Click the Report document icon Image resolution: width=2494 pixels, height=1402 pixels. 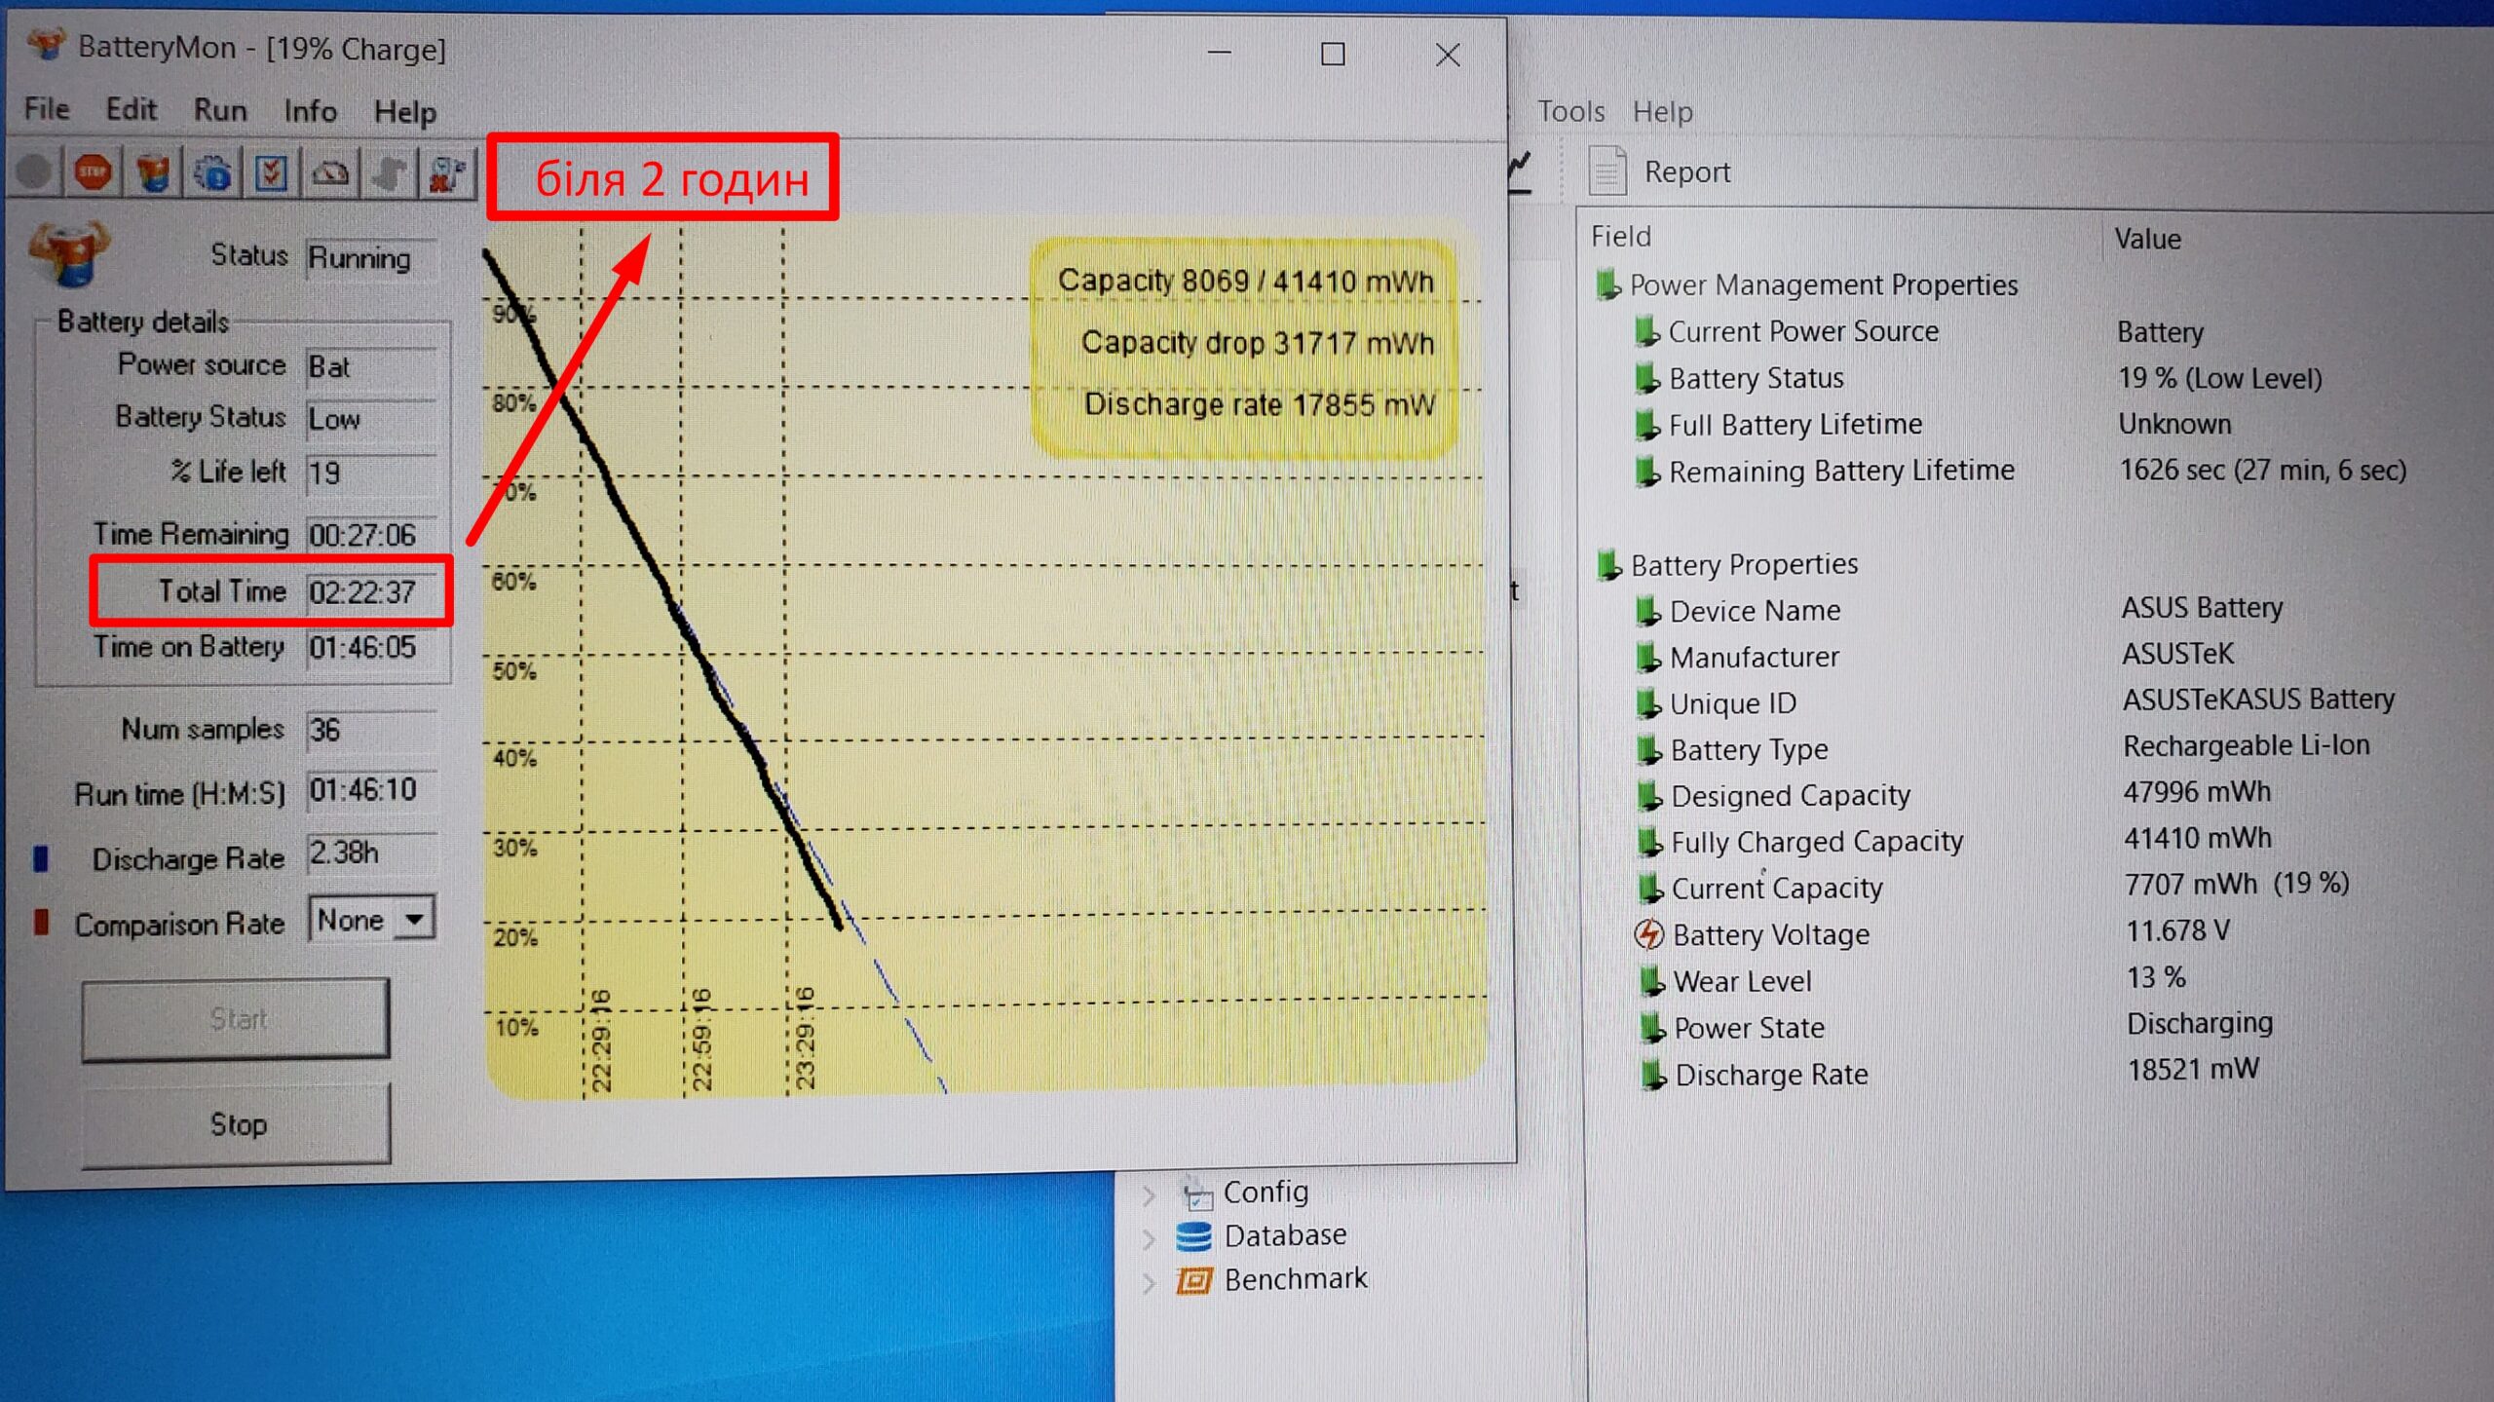[x=1607, y=171]
